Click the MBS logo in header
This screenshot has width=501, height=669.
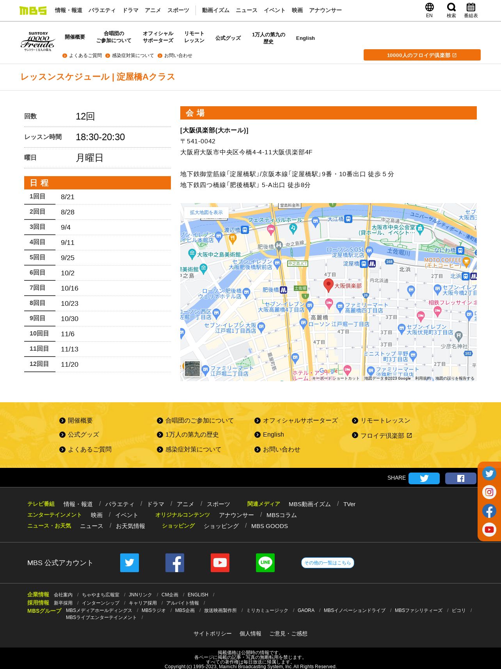point(33,10)
